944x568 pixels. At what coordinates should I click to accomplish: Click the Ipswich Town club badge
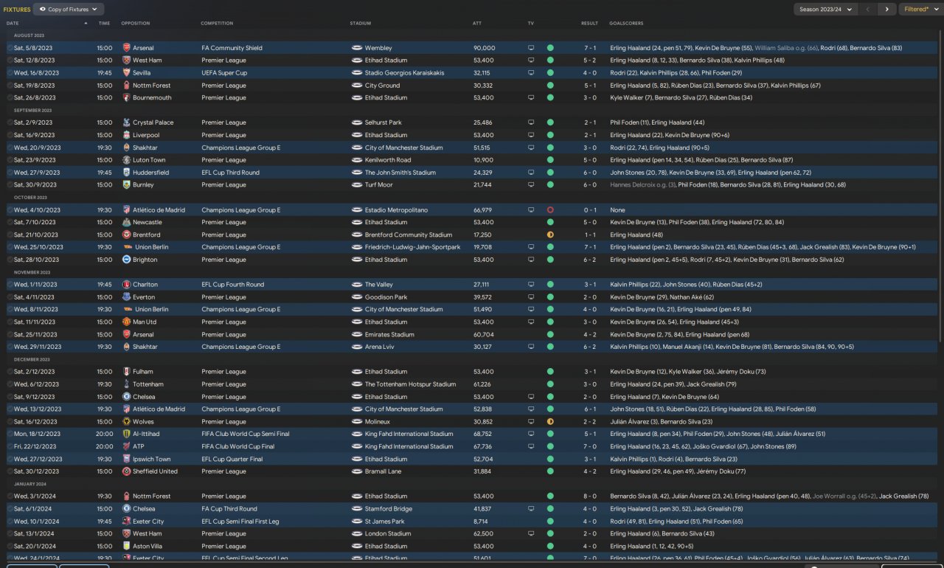coord(126,459)
